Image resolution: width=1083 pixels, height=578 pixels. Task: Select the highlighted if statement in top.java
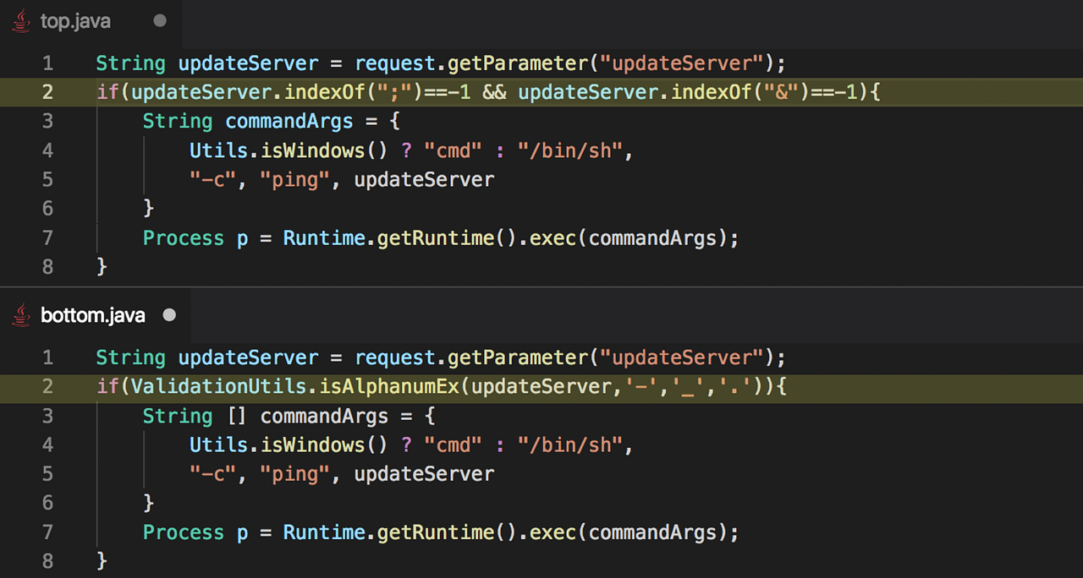point(487,91)
